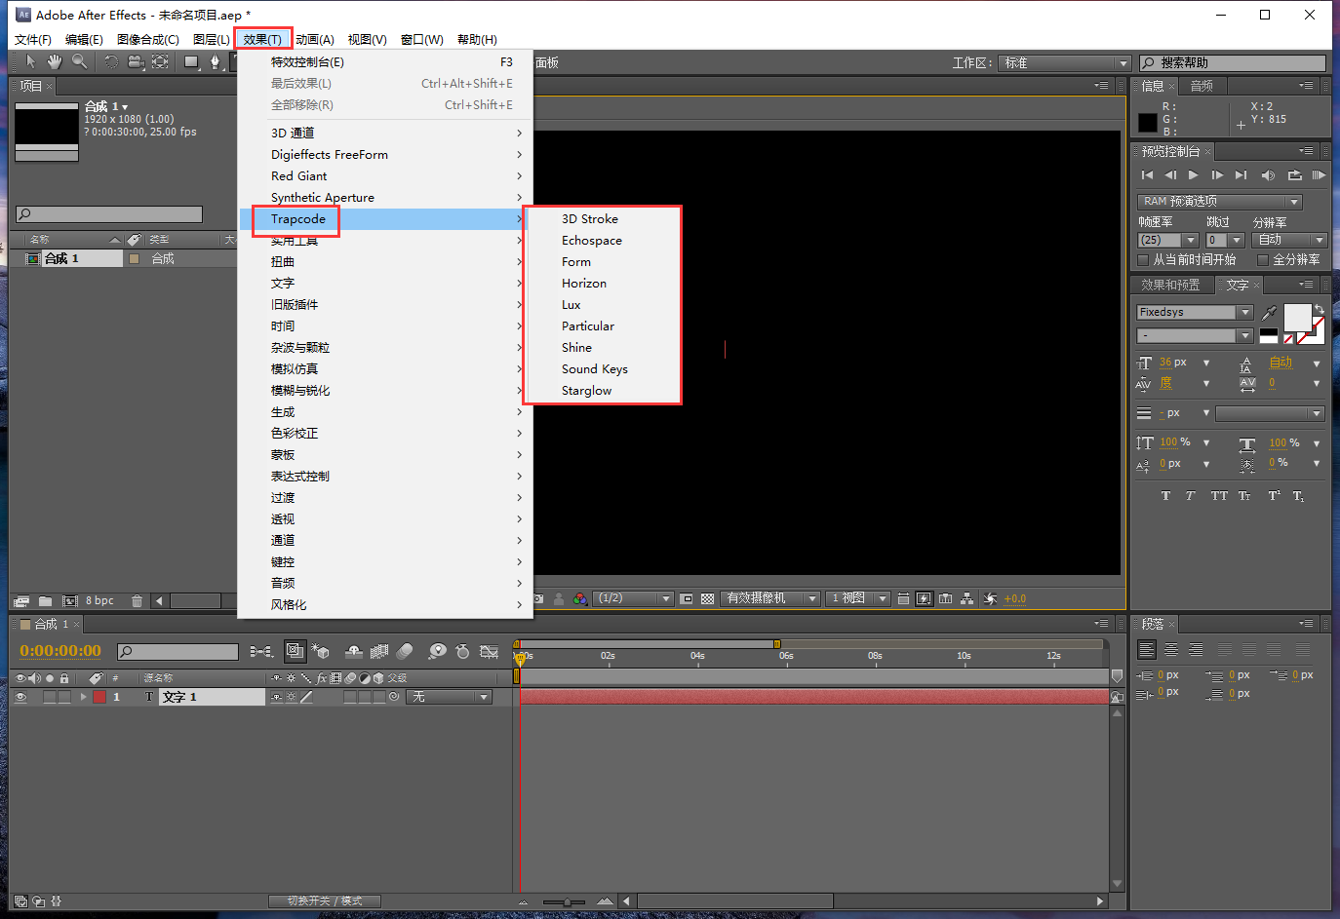1340x919 pixels.
Task: Open the Fixedsys font dropdown
Action: (x=1244, y=313)
